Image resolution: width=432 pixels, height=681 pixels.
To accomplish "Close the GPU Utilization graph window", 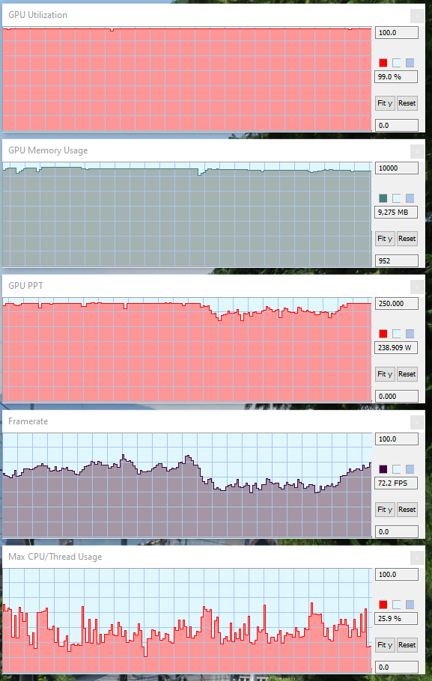I will (x=417, y=16).
